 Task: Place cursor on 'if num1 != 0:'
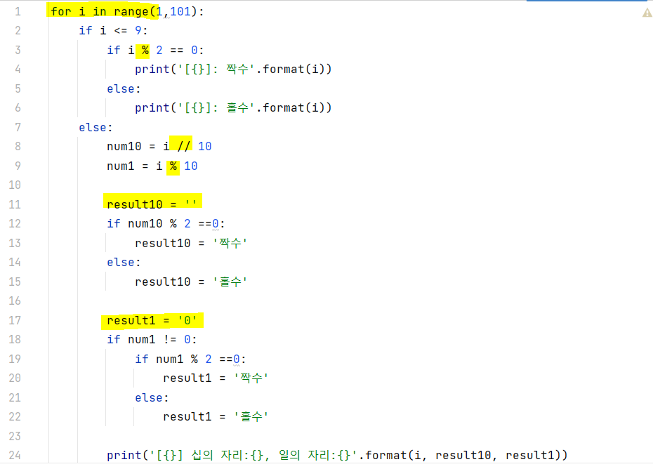coord(152,339)
